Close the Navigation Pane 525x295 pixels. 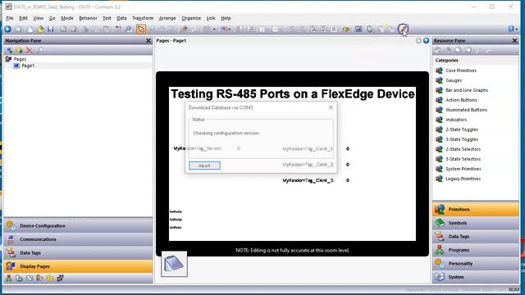pyautogui.click(x=148, y=40)
